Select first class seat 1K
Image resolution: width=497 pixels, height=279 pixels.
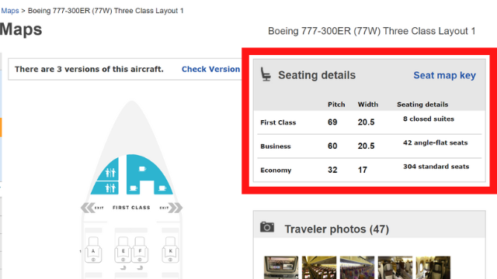170,250
